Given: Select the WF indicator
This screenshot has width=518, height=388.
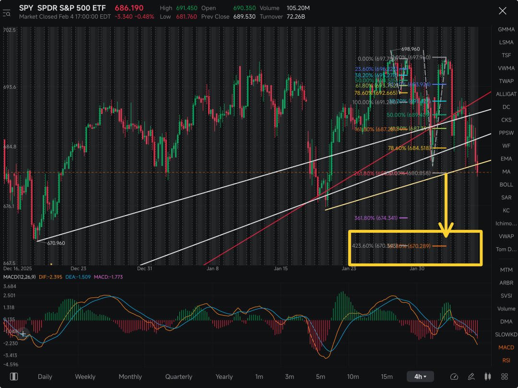Looking at the screenshot, I should (506, 146).
